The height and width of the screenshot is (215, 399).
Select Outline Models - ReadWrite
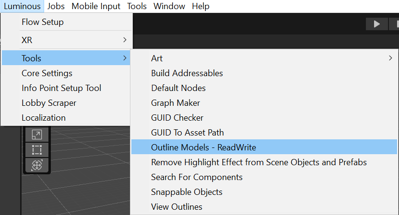[x=204, y=147]
